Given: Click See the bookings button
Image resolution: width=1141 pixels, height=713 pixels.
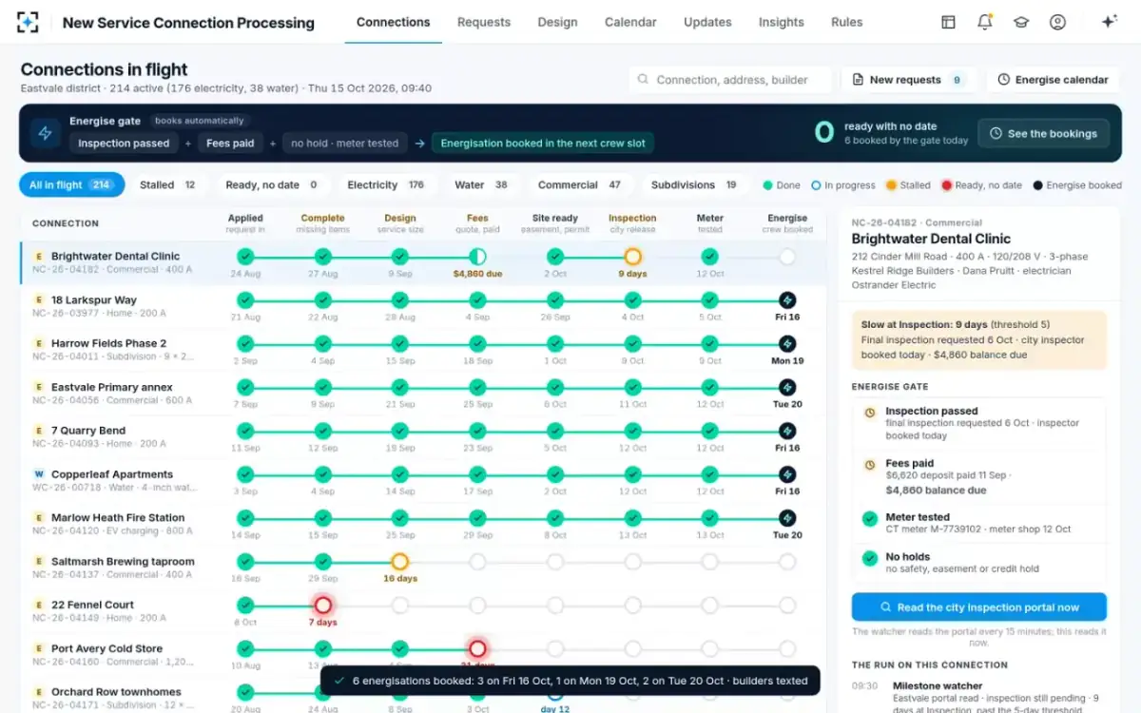Looking at the screenshot, I should click(1043, 134).
